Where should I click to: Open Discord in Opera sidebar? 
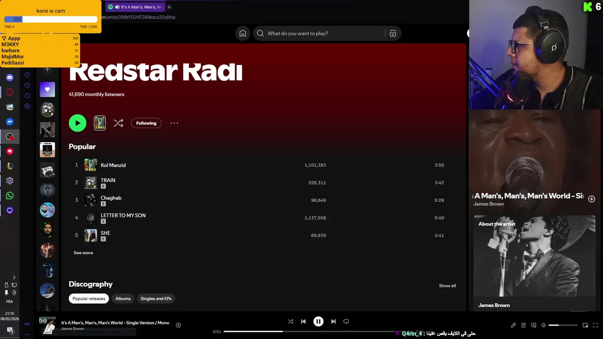(x=10, y=77)
